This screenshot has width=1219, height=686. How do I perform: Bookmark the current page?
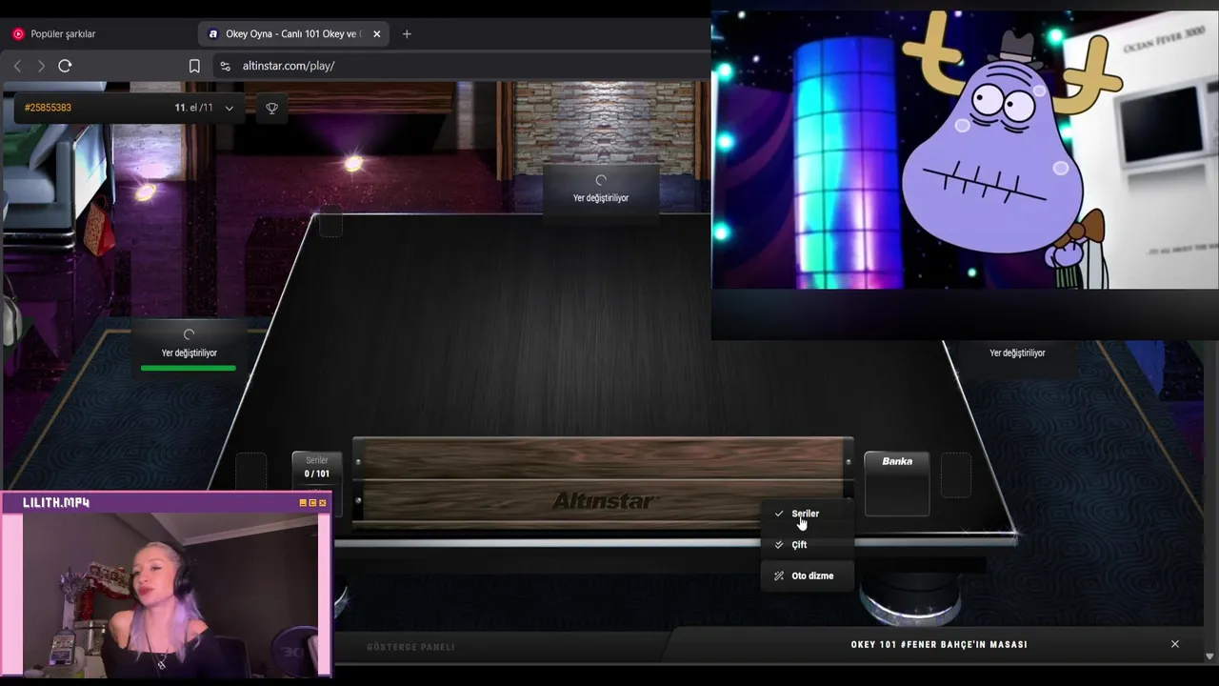pos(194,66)
